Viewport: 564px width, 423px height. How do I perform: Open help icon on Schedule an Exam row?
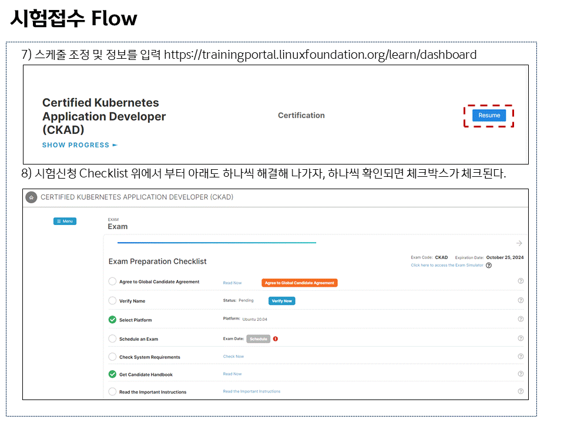[521, 338]
